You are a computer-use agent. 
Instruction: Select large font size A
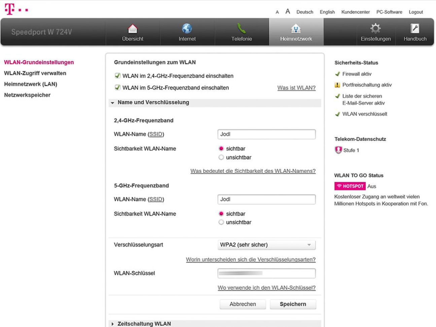pyautogui.click(x=288, y=11)
